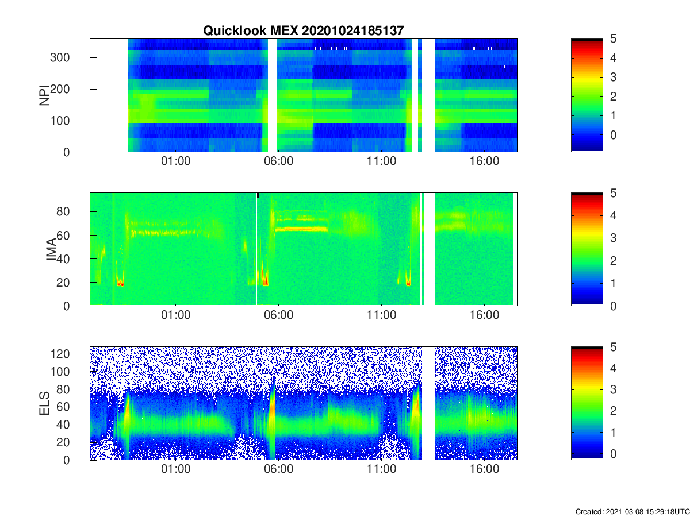
Task: Select the NPI spectrogram plot
Action: click(x=304, y=95)
